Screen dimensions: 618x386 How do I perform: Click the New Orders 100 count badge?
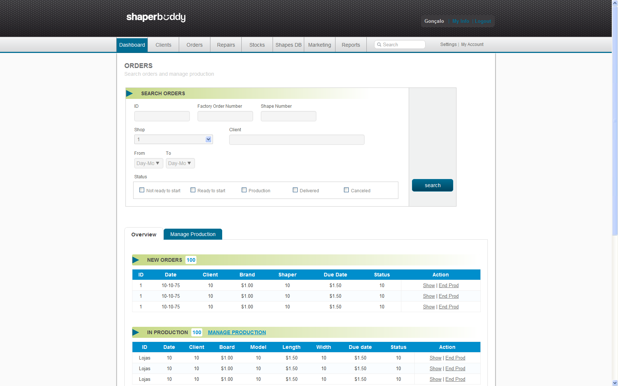pos(191,260)
